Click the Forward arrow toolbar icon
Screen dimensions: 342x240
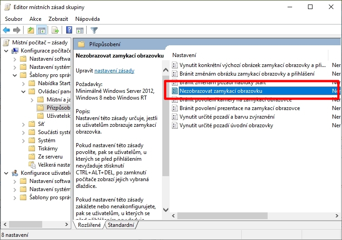17,30
